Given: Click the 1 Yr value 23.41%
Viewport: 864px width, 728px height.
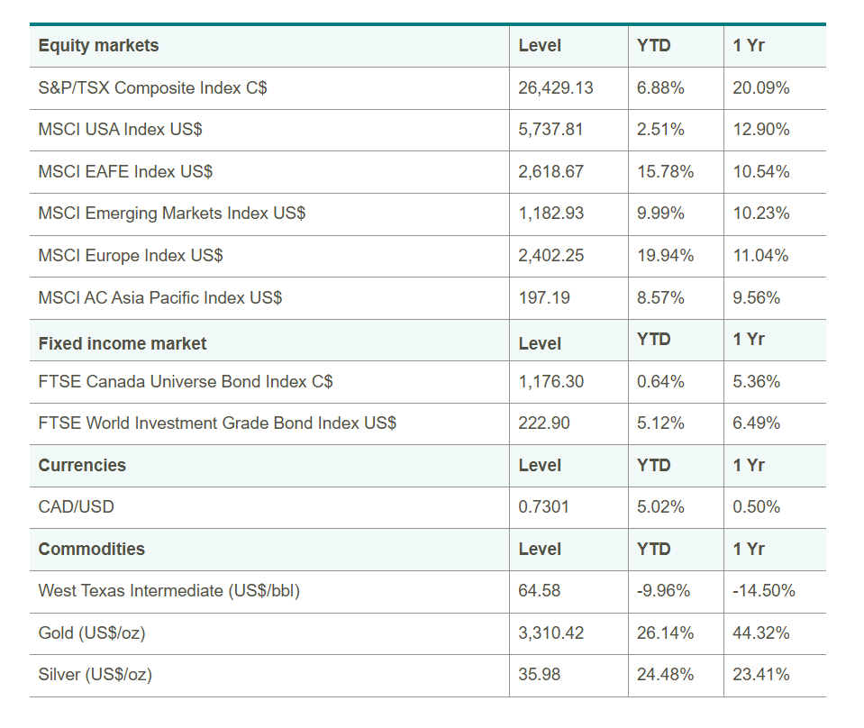Looking at the screenshot, I should (761, 675).
